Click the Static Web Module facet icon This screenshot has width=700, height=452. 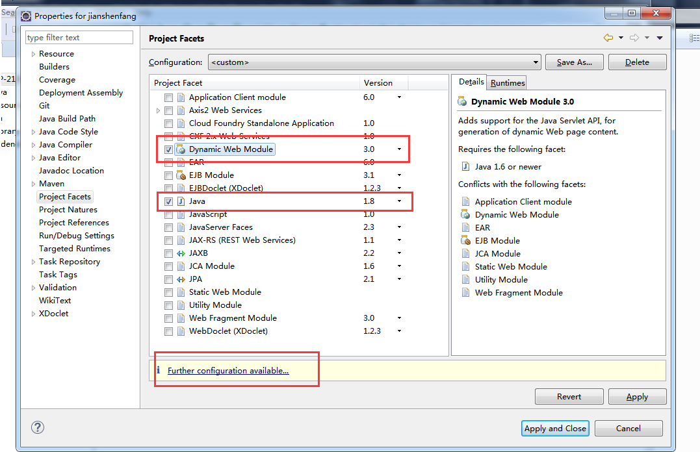pyautogui.click(x=181, y=292)
